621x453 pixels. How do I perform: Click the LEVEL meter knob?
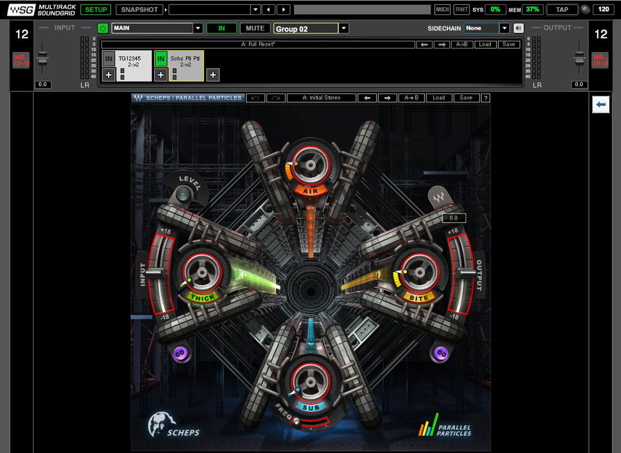(183, 194)
